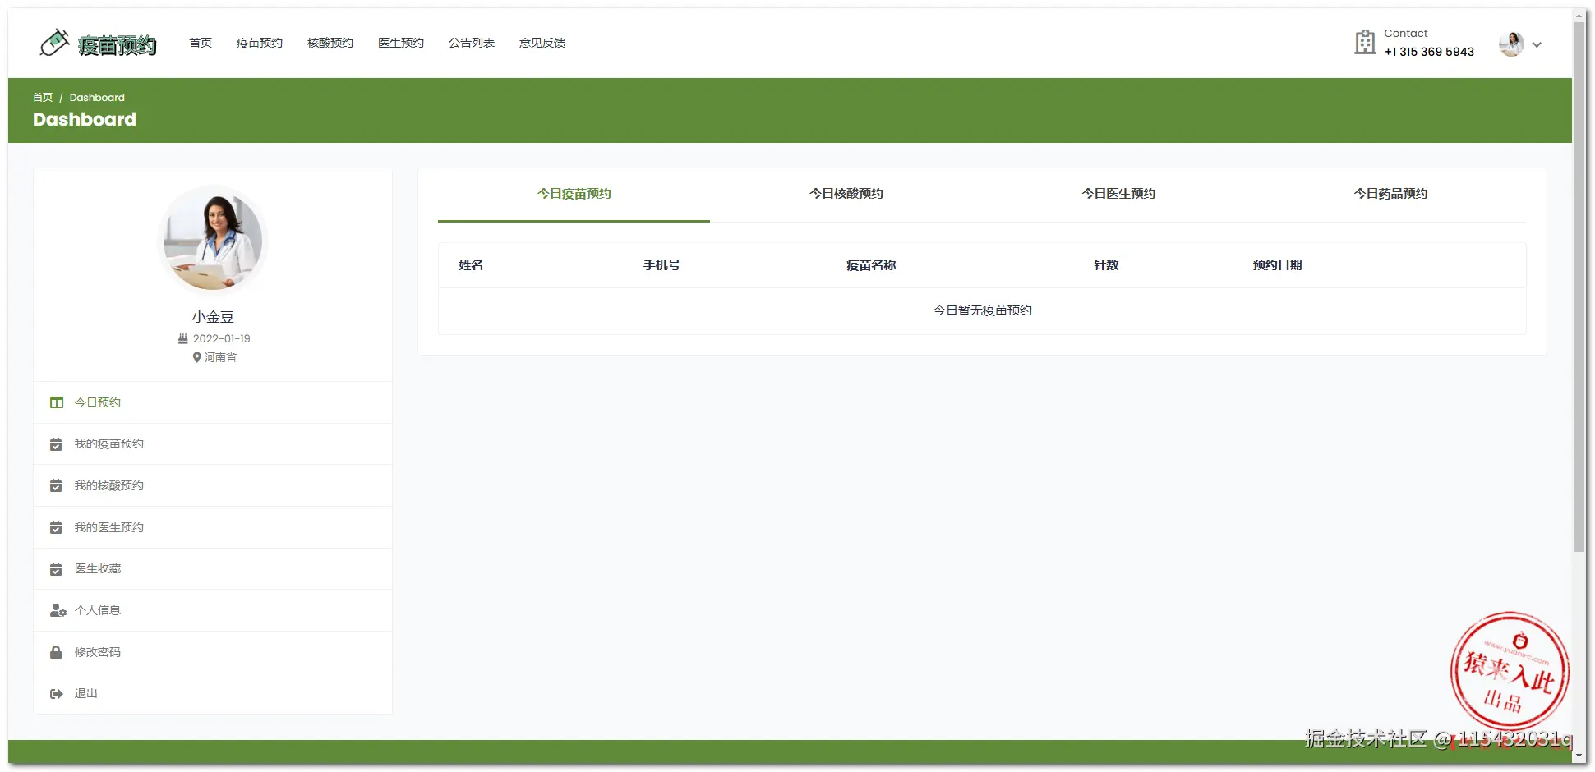Go to 医生预约 in top navigation
The image size is (1595, 772).
coord(401,43)
